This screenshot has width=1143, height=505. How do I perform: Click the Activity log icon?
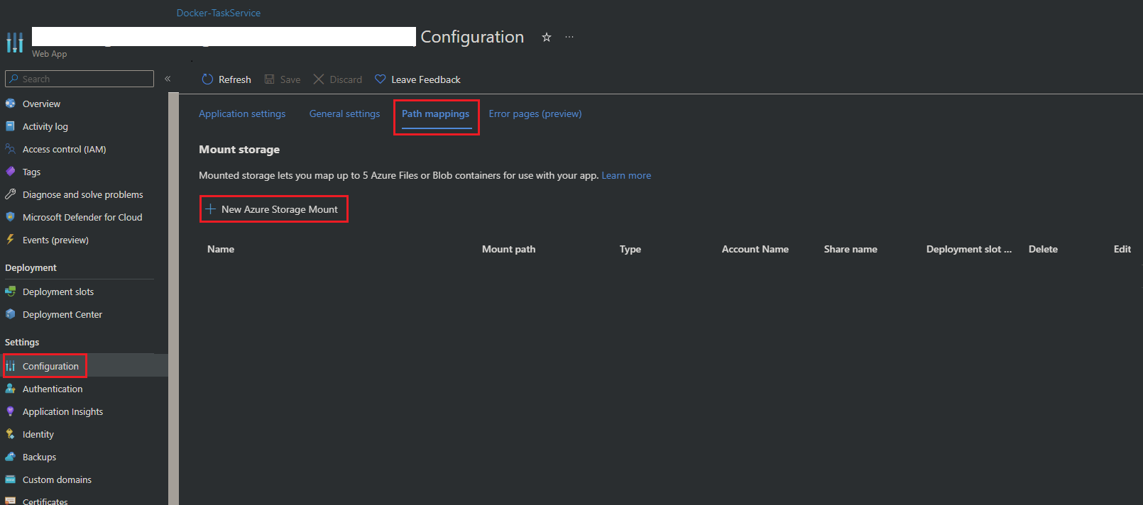(10, 126)
